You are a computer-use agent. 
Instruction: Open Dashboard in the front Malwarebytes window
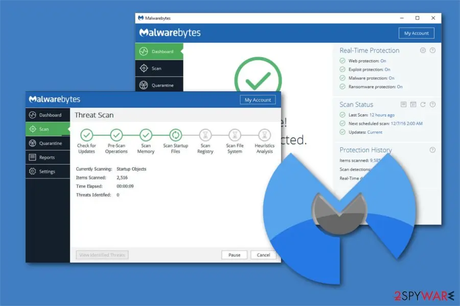48,115
